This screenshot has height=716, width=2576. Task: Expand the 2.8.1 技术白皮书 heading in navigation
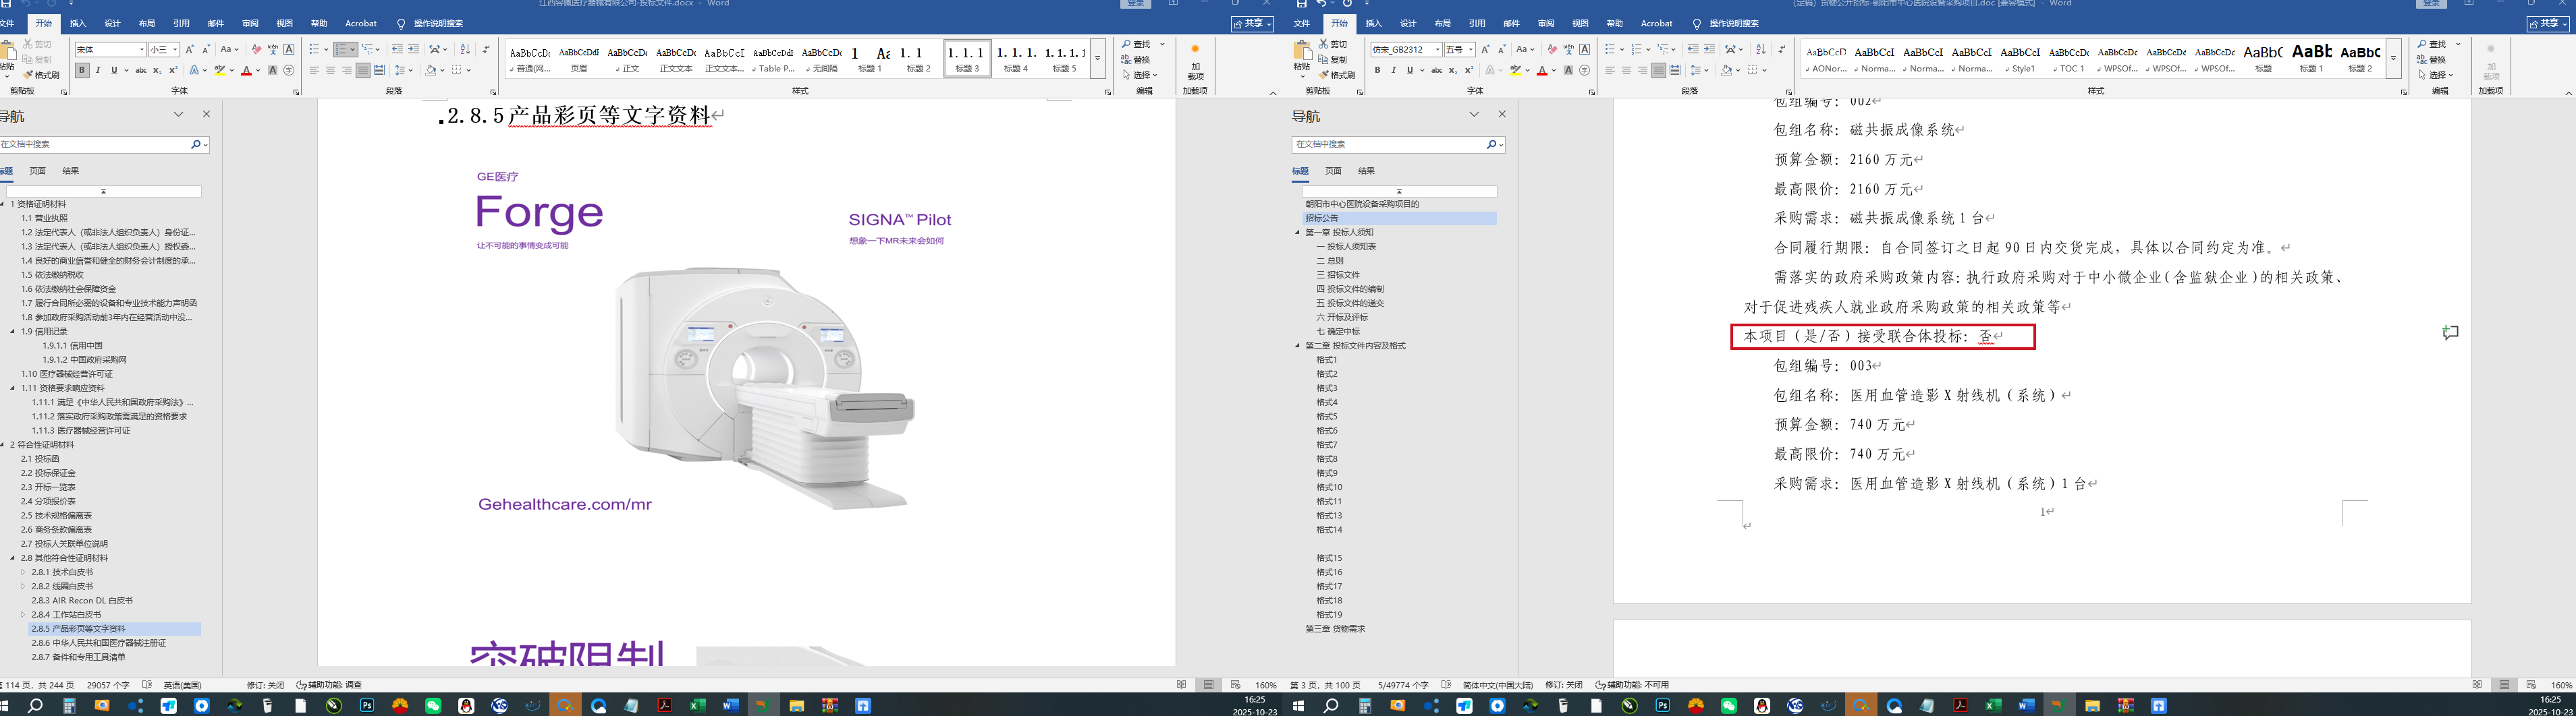[x=23, y=572]
